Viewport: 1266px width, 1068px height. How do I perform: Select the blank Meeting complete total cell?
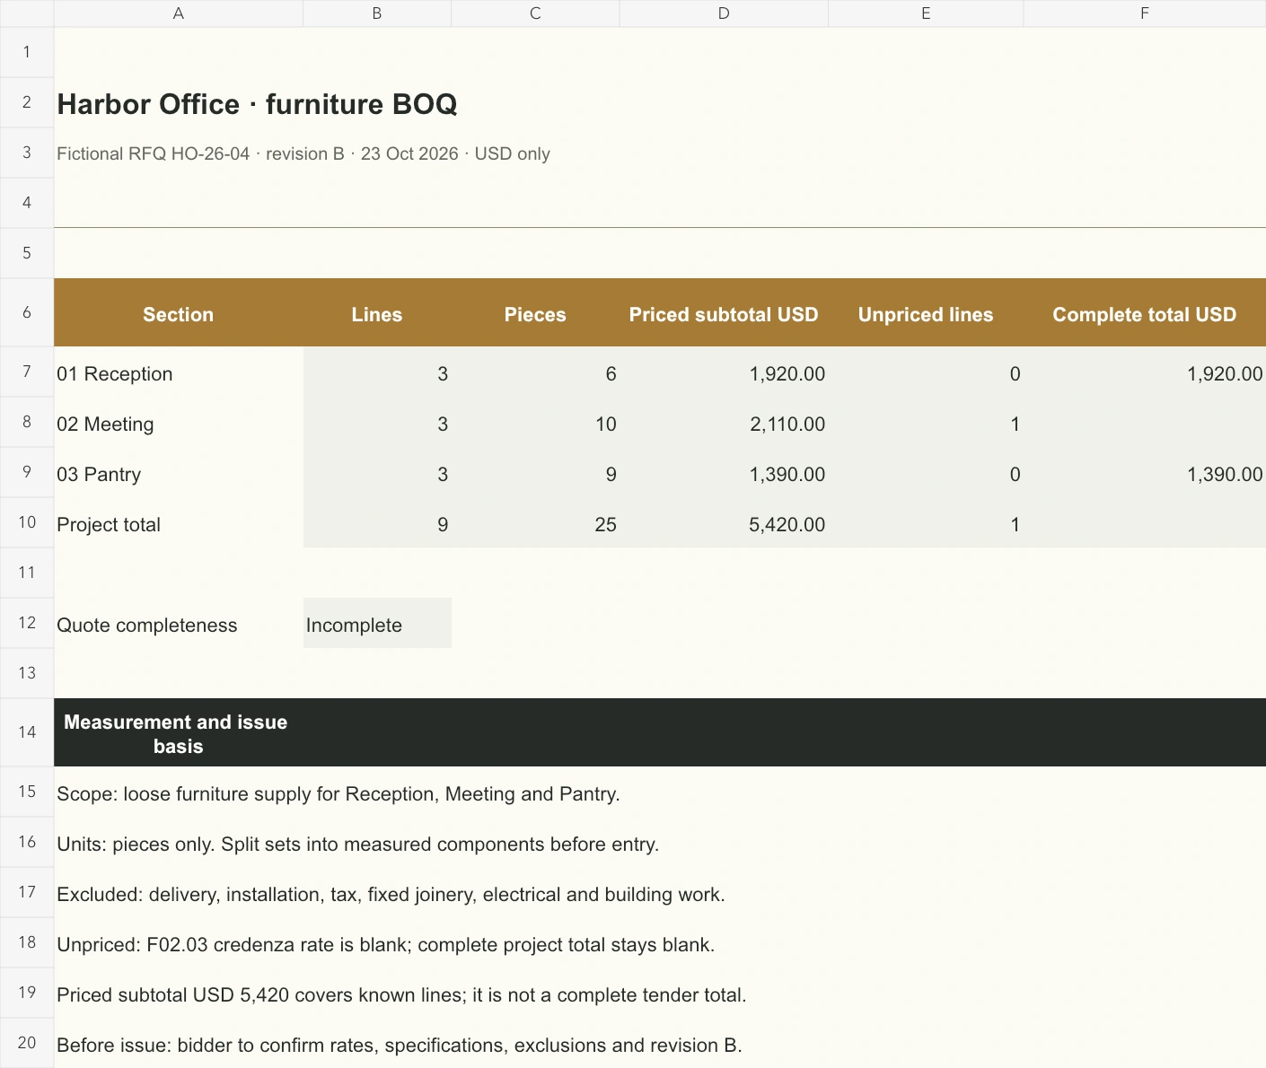(x=1145, y=422)
